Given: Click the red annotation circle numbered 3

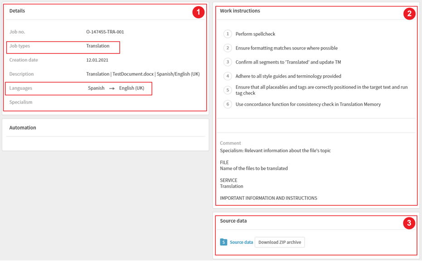Looking at the screenshot, I should (x=409, y=223).
